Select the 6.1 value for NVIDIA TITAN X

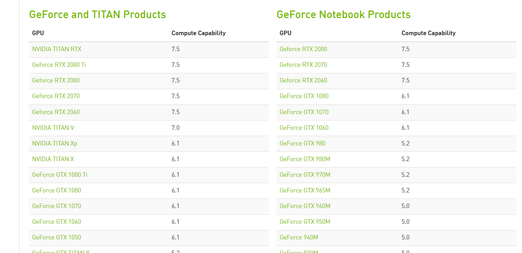coord(176,159)
